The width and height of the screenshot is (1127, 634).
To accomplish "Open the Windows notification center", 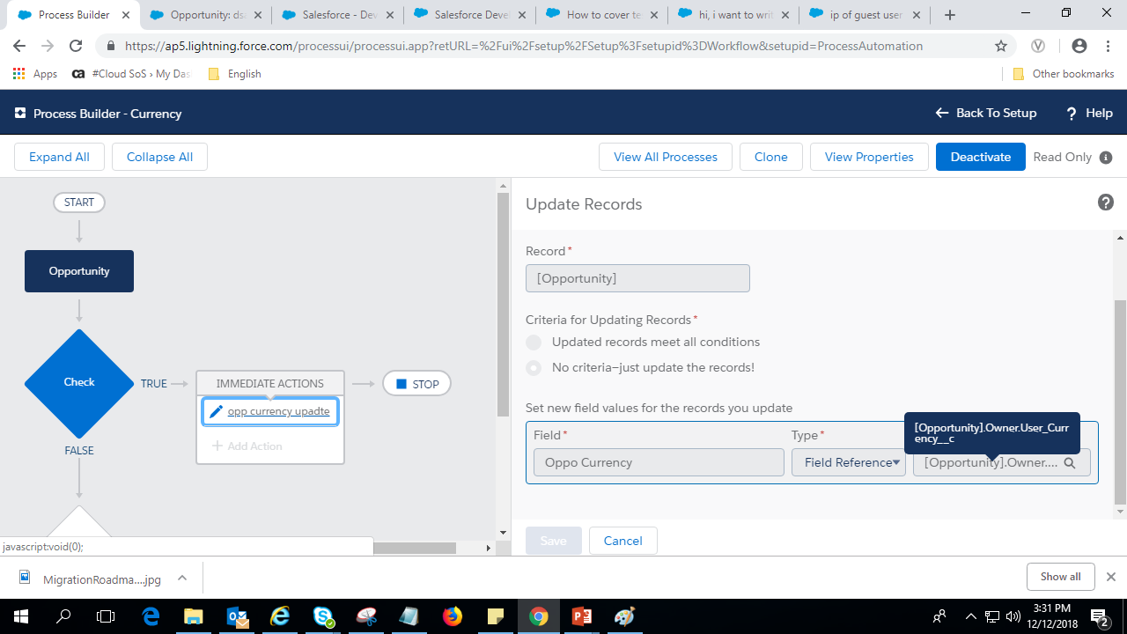I will coord(1100,616).
